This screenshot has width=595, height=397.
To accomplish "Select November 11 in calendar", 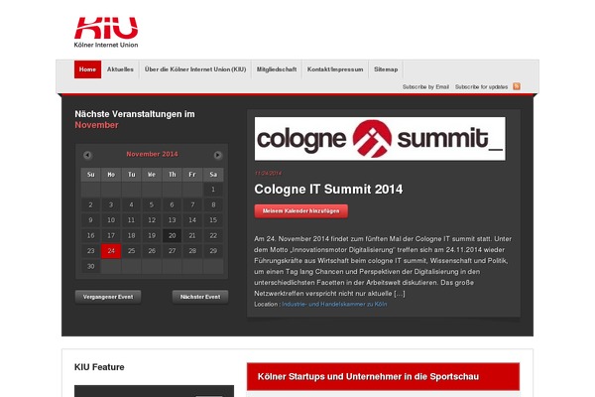I will pos(131,220).
